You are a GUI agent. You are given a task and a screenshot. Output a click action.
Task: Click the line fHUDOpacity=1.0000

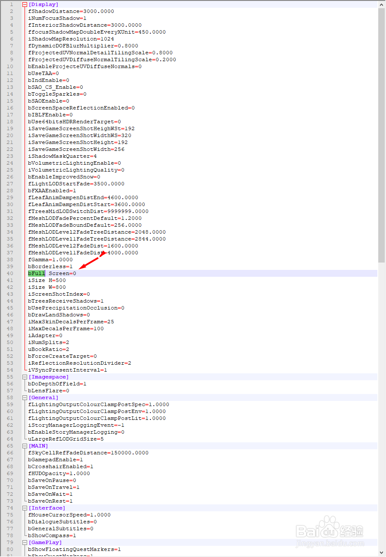click(x=59, y=473)
